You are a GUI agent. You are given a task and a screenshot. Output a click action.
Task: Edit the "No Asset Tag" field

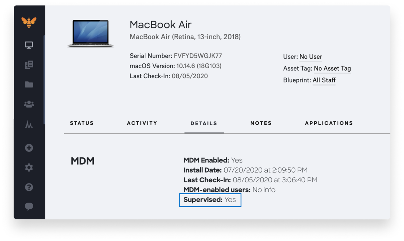[x=332, y=68]
